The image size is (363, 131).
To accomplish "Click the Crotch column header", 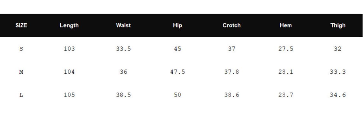I will click(231, 25).
